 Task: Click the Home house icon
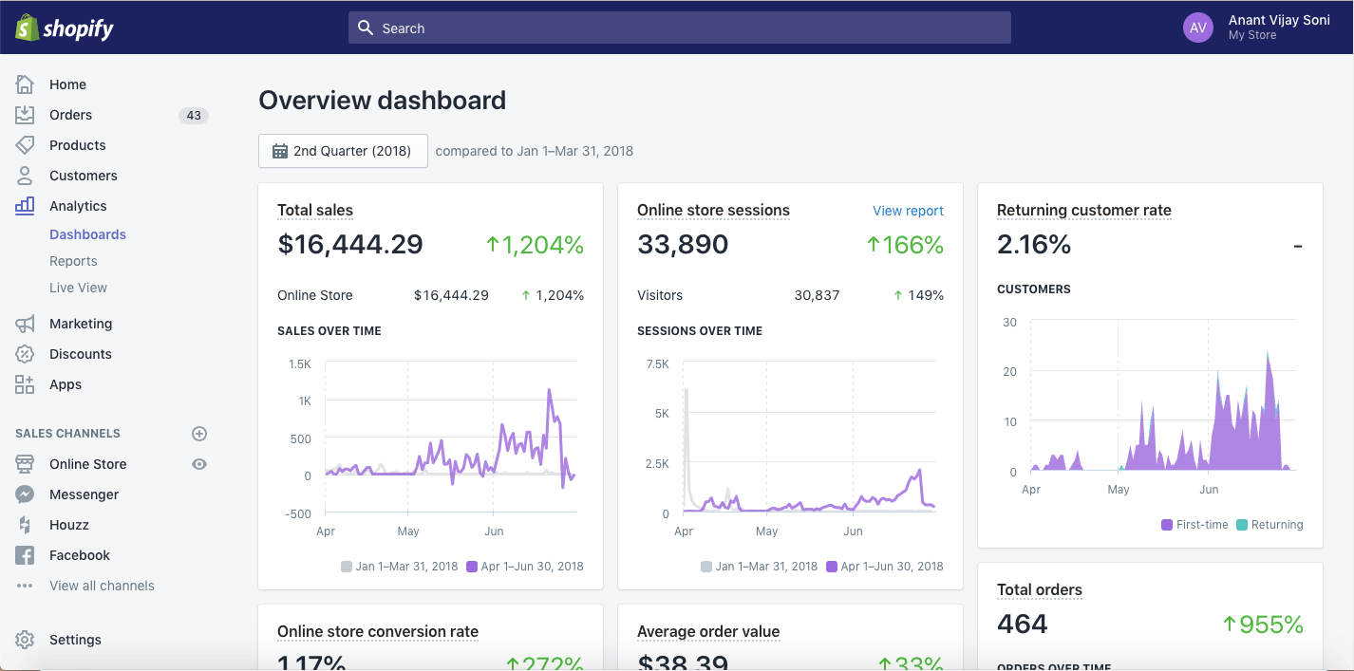pyautogui.click(x=25, y=84)
